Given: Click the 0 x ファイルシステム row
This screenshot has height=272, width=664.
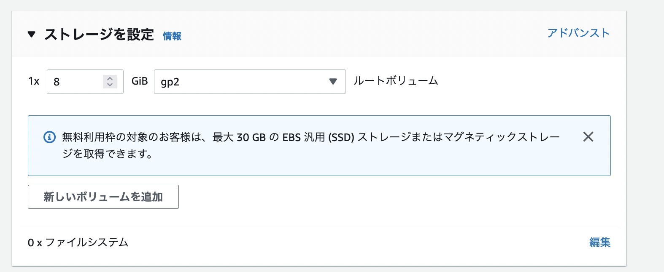Looking at the screenshot, I should click(x=78, y=243).
